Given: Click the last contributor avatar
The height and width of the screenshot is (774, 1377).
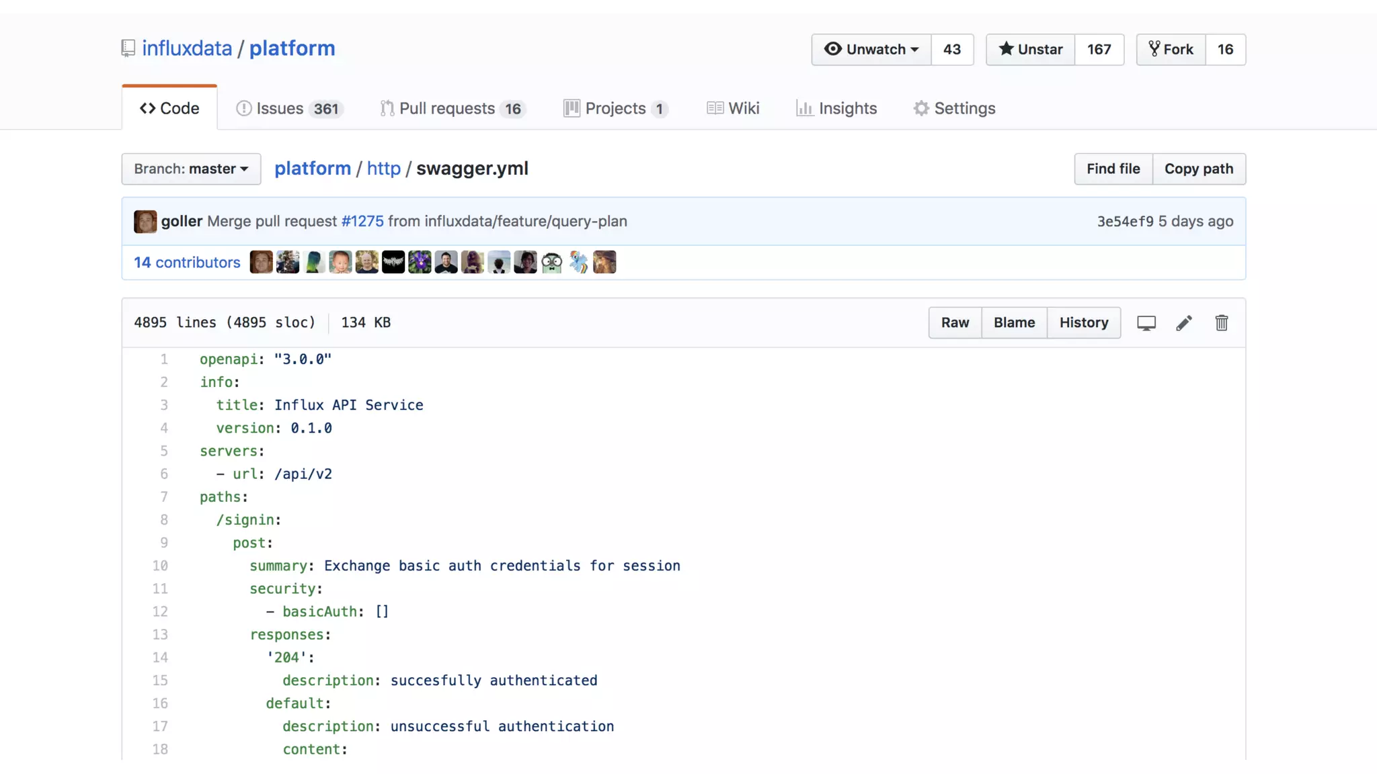Looking at the screenshot, I should (604, 262).
